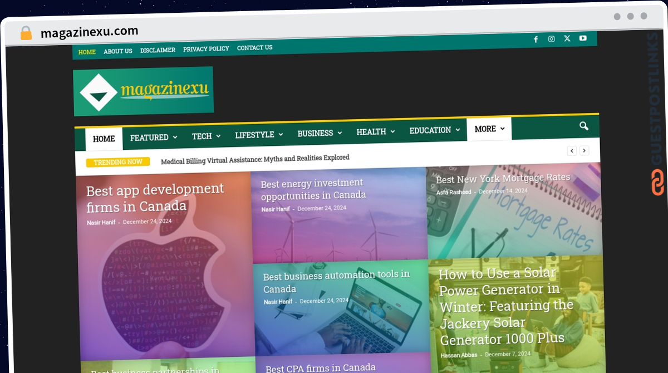Select the Home tab in main navigation
668x373 pixels.
click(104, 139)
